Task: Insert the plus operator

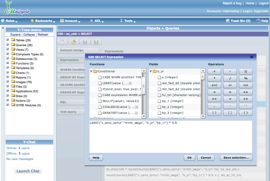Action: point(214,71)
